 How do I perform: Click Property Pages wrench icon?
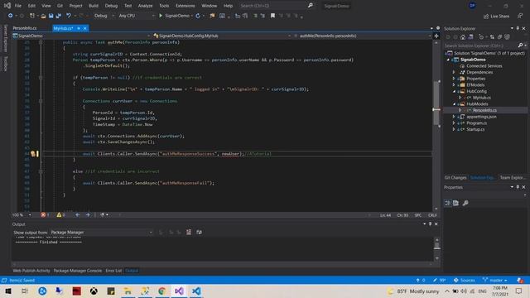tap(465, 203)
